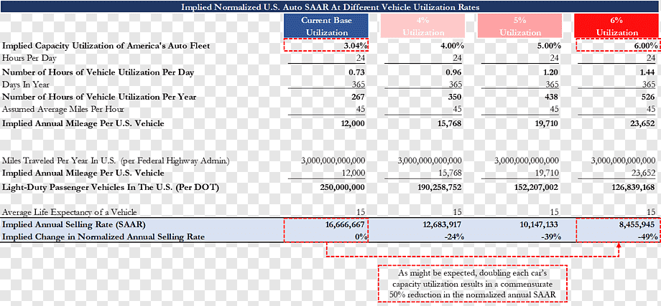The width and height of the screenshot is (661, 306).
Task: Select the 4% Utilization header cell
Action: [x=422, y=26]
